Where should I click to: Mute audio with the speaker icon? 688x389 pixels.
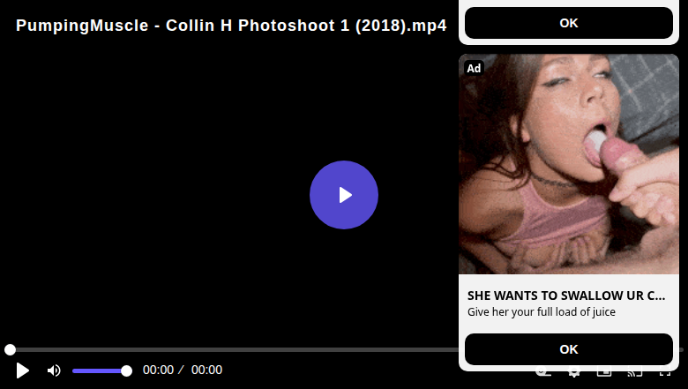point(54,370)
